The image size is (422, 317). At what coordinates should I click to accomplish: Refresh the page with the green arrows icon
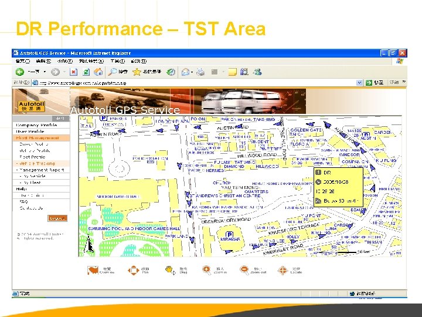pos(86,72)
